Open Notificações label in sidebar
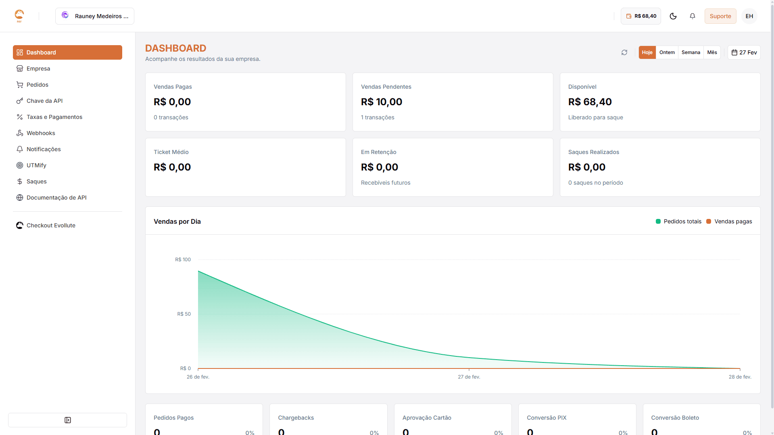Screen dimensions: 774x435 point(44,149)
